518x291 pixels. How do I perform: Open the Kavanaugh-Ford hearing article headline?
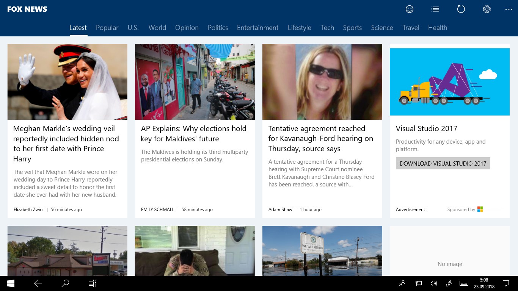321,139
